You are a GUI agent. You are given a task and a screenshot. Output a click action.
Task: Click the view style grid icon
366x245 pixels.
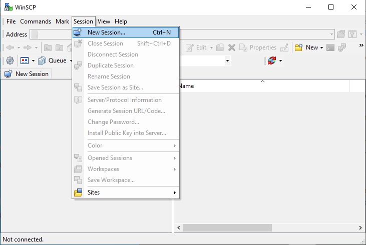(x=25, y=60)
